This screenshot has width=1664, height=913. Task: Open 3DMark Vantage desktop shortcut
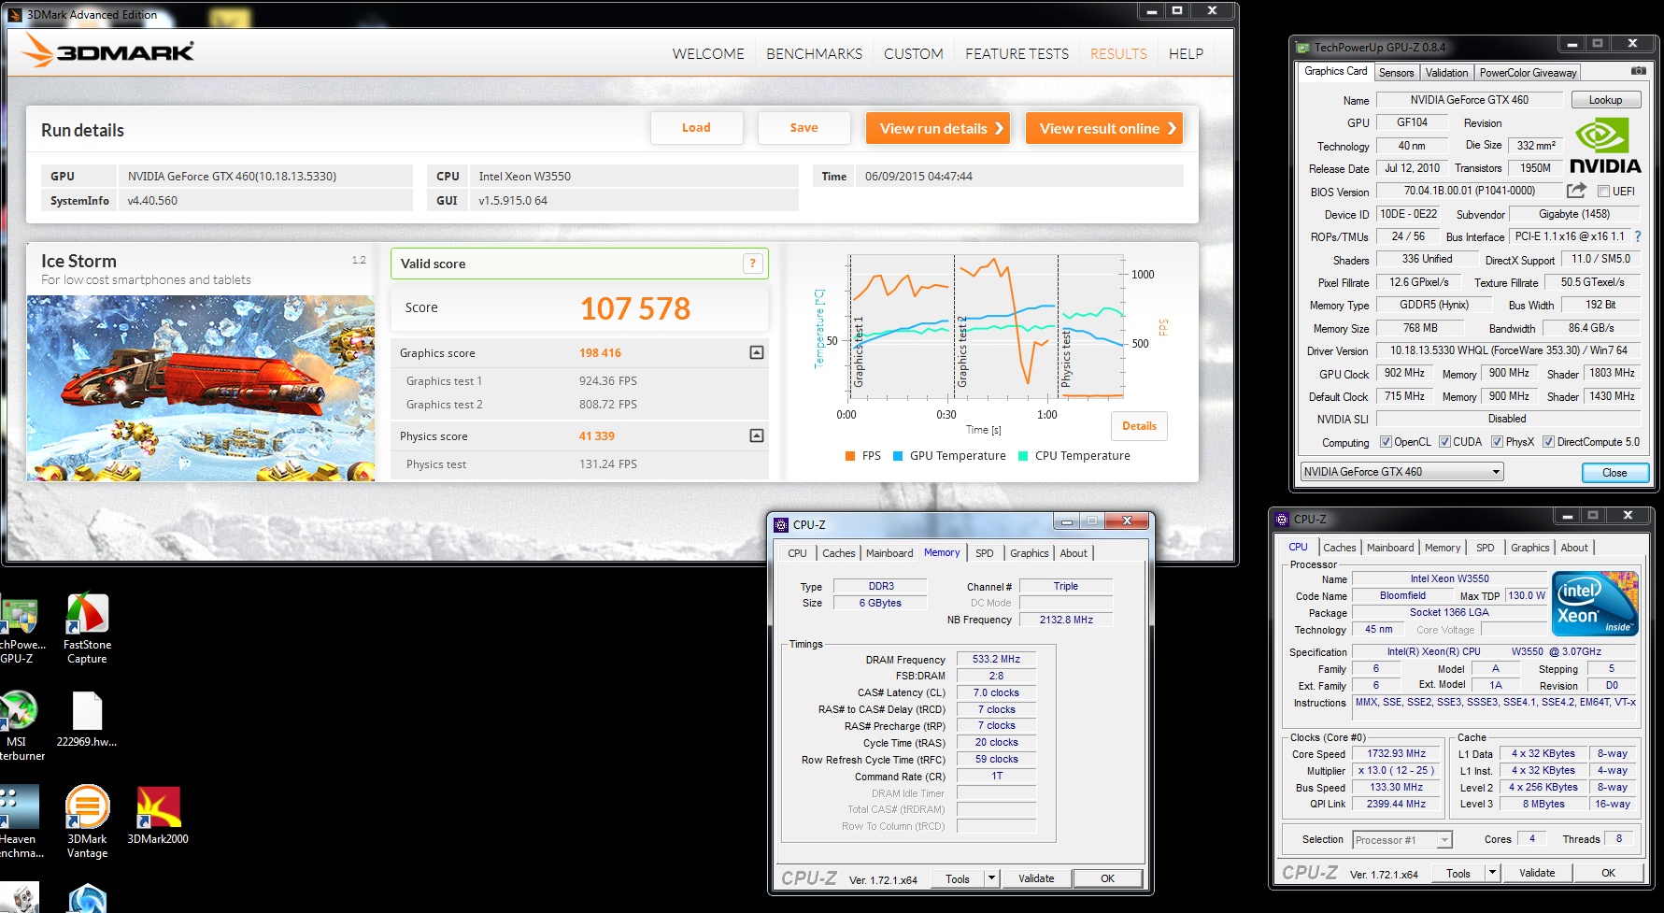pyautogui.click(x=87, y=822)
